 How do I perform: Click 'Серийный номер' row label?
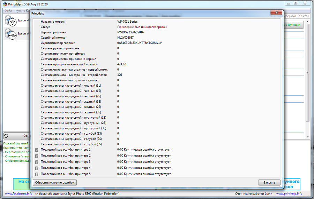[53, 38]
